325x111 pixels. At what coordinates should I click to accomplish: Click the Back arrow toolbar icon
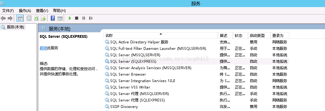click(x=3, y=18)
